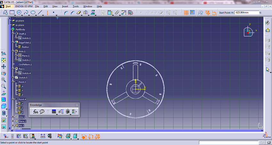Select the Animate Constraint tool
This screenshot has height=145, width=272.
click(x=124, y=12)
